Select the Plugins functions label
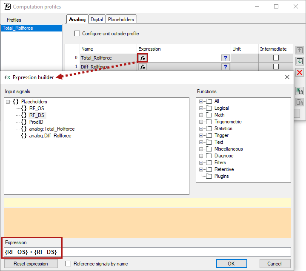The image size is (306, 271). pyautogui.click(x=221, y=176)
